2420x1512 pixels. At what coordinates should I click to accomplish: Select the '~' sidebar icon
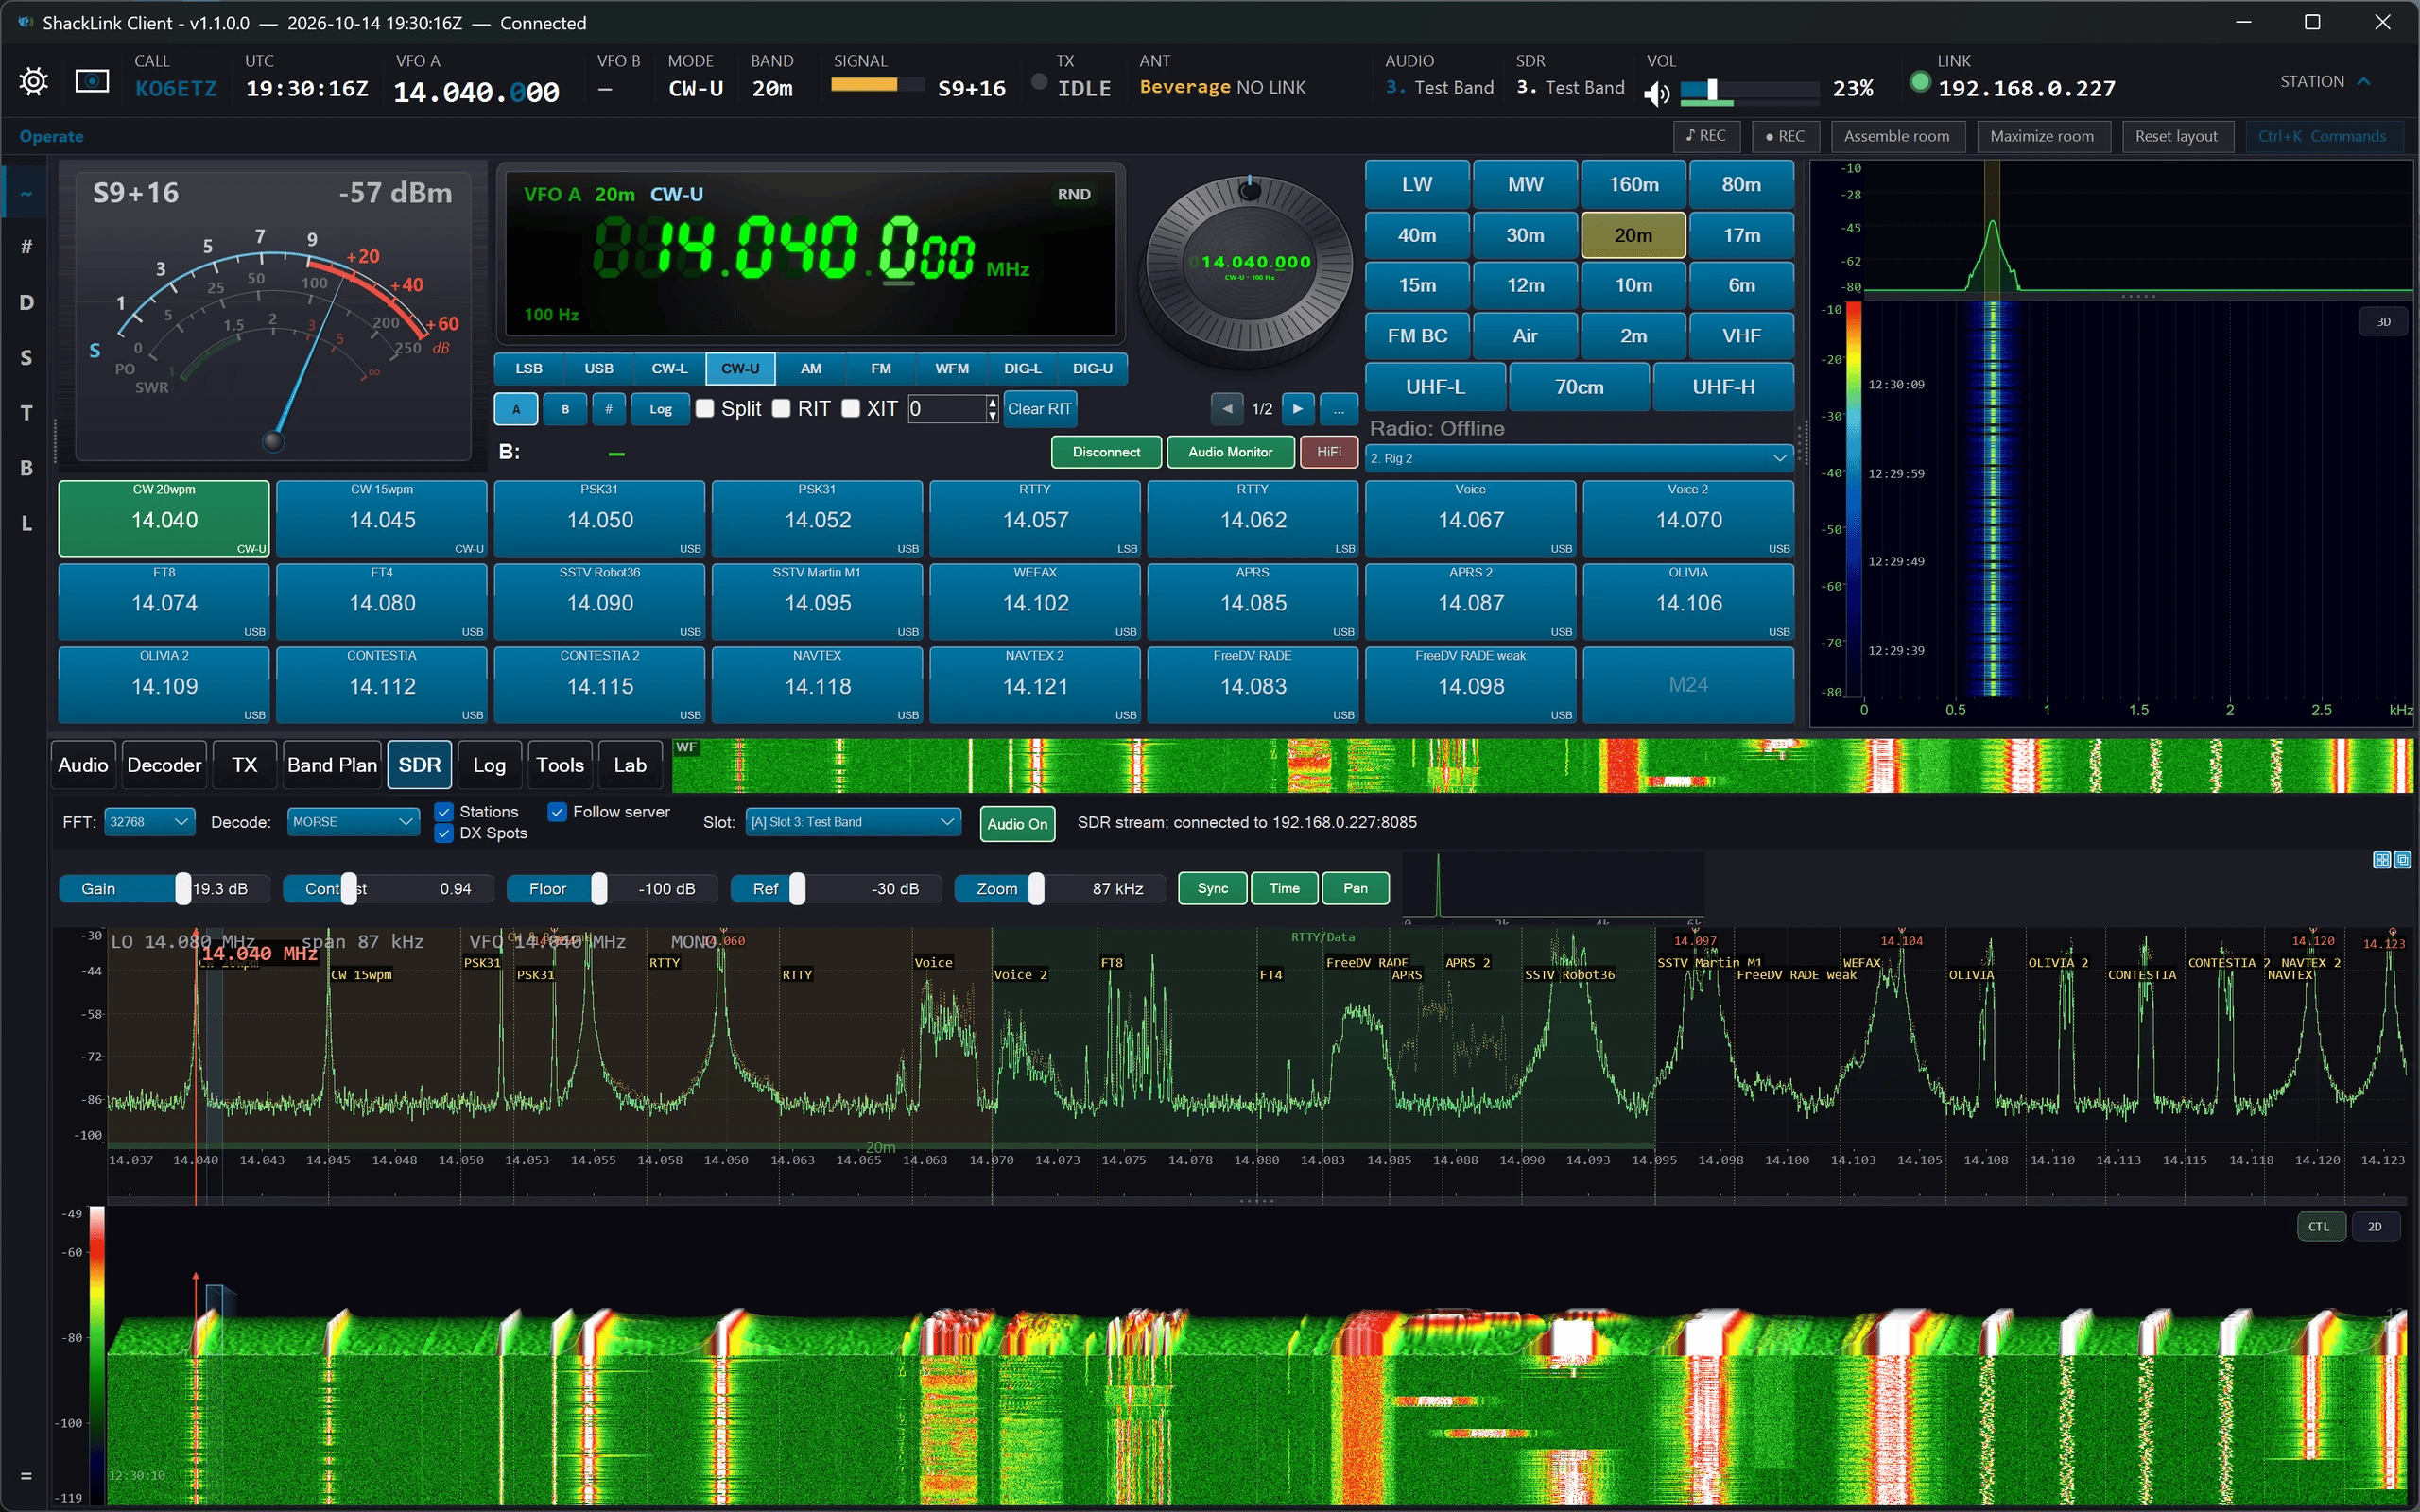pyautogui.click(x=26, y=193)
